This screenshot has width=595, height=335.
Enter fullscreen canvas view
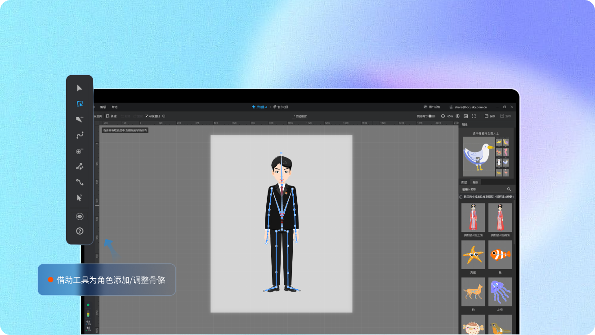(x=474, y=116)
